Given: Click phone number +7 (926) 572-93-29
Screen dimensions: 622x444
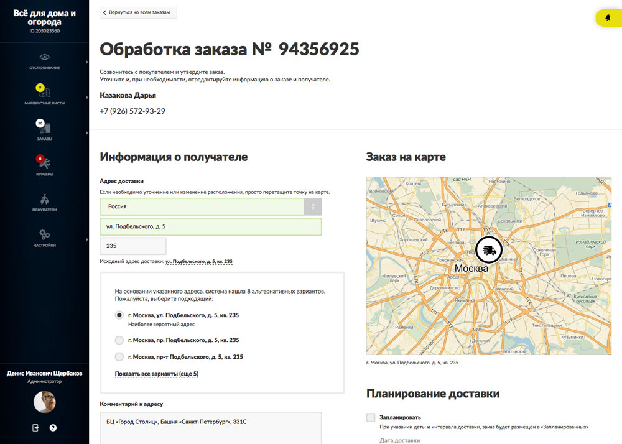Looking at the screenshot, I should [132, 111].
